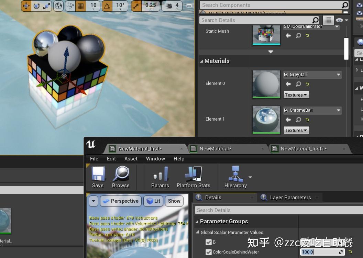Collapse the Parameter Groups section
Image resolution: width=363 pixels, height=258 pixels.
pos(197,222)
